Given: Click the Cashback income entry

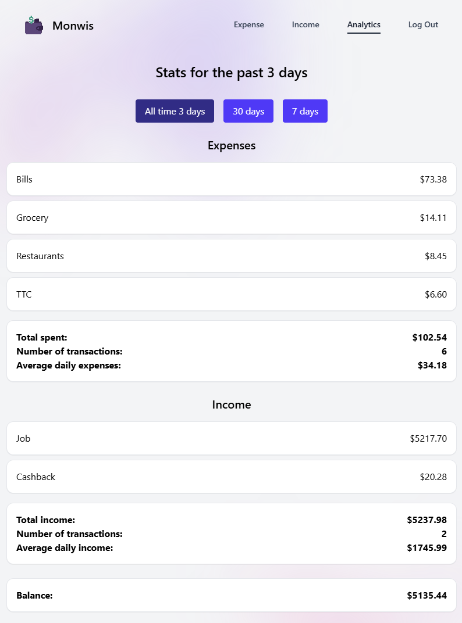Looking at the screenshot, I should coord(231,477).
